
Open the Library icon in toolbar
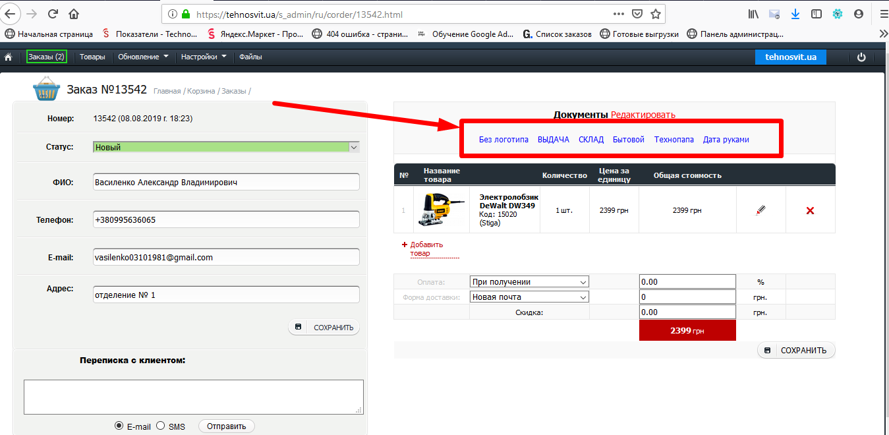754,14
